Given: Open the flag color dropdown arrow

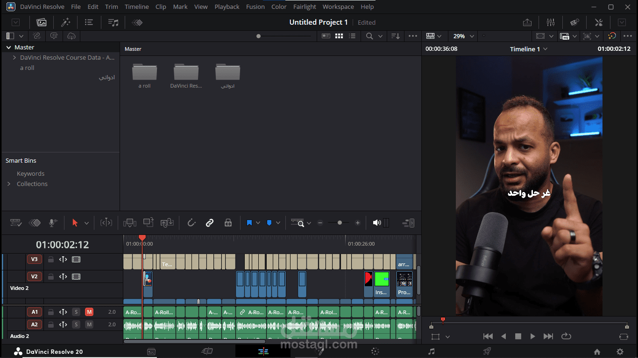Looking at the screenshot, I should tap(258, 223).
